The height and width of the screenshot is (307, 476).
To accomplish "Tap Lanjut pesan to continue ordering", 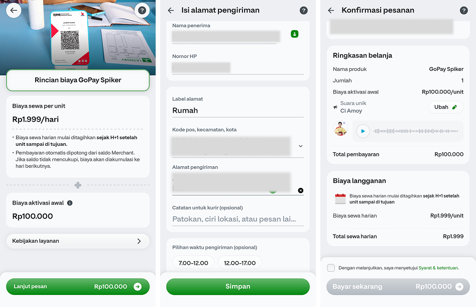I will tap(78, 286).
